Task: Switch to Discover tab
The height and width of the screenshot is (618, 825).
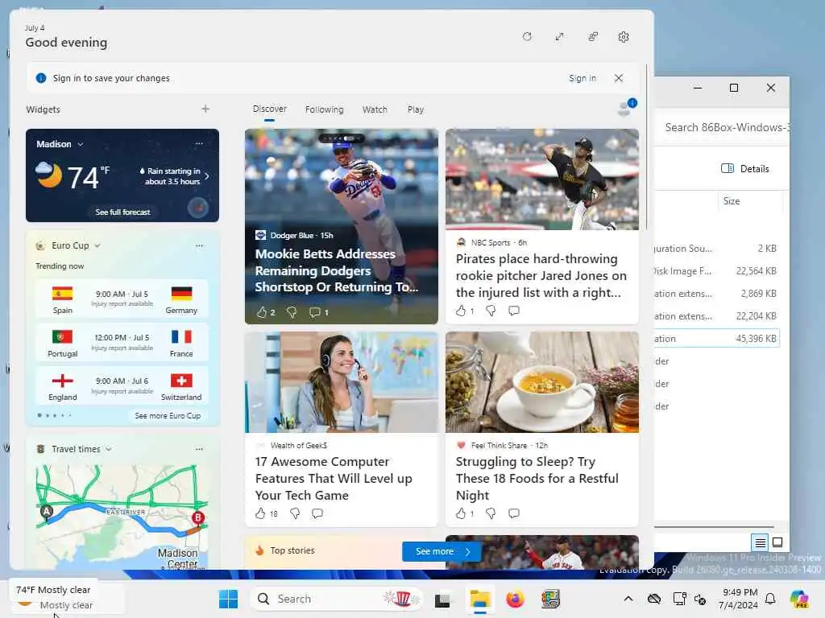Action: click(269, 109)
